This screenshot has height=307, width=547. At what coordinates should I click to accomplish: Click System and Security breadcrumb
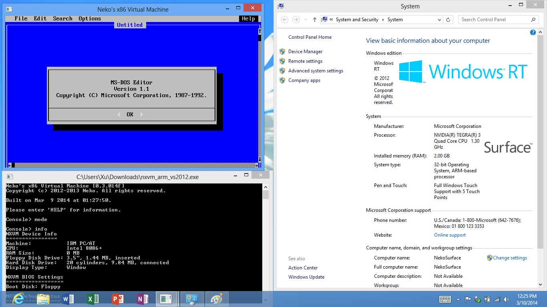point(357,20)
